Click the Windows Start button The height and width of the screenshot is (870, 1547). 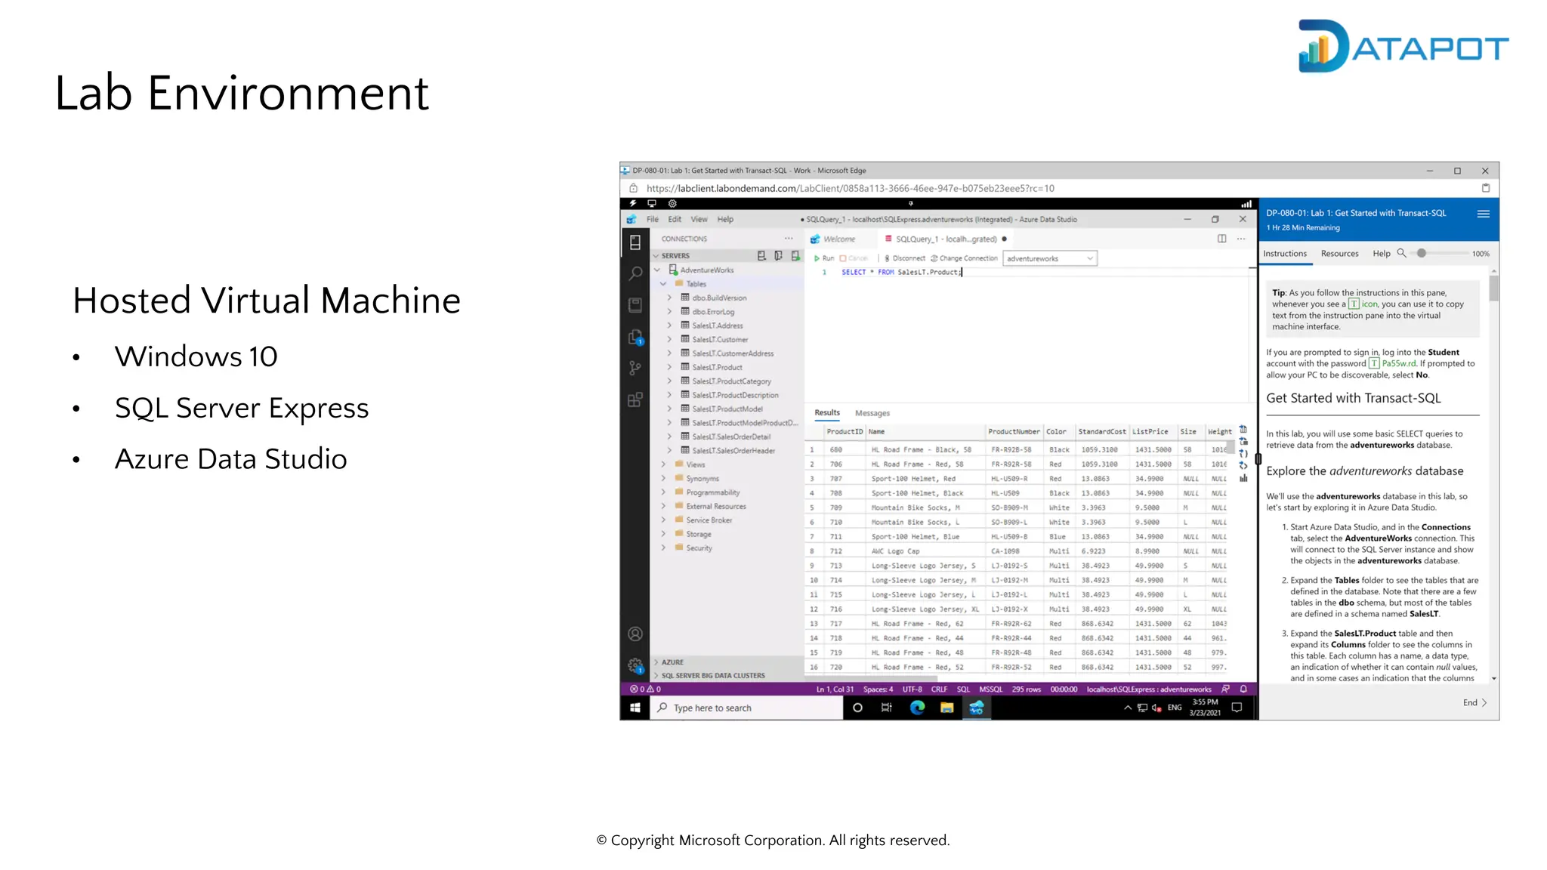click(x=635, y=708)
